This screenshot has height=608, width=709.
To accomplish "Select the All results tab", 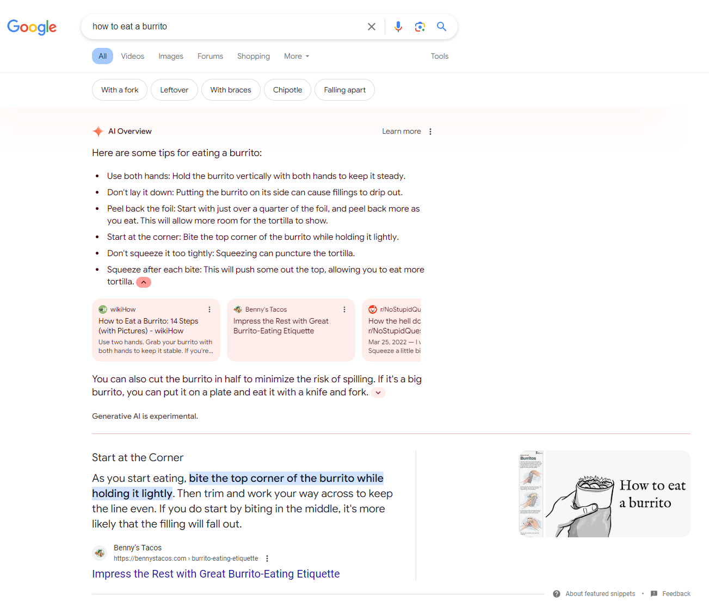I will click(102, 56).
